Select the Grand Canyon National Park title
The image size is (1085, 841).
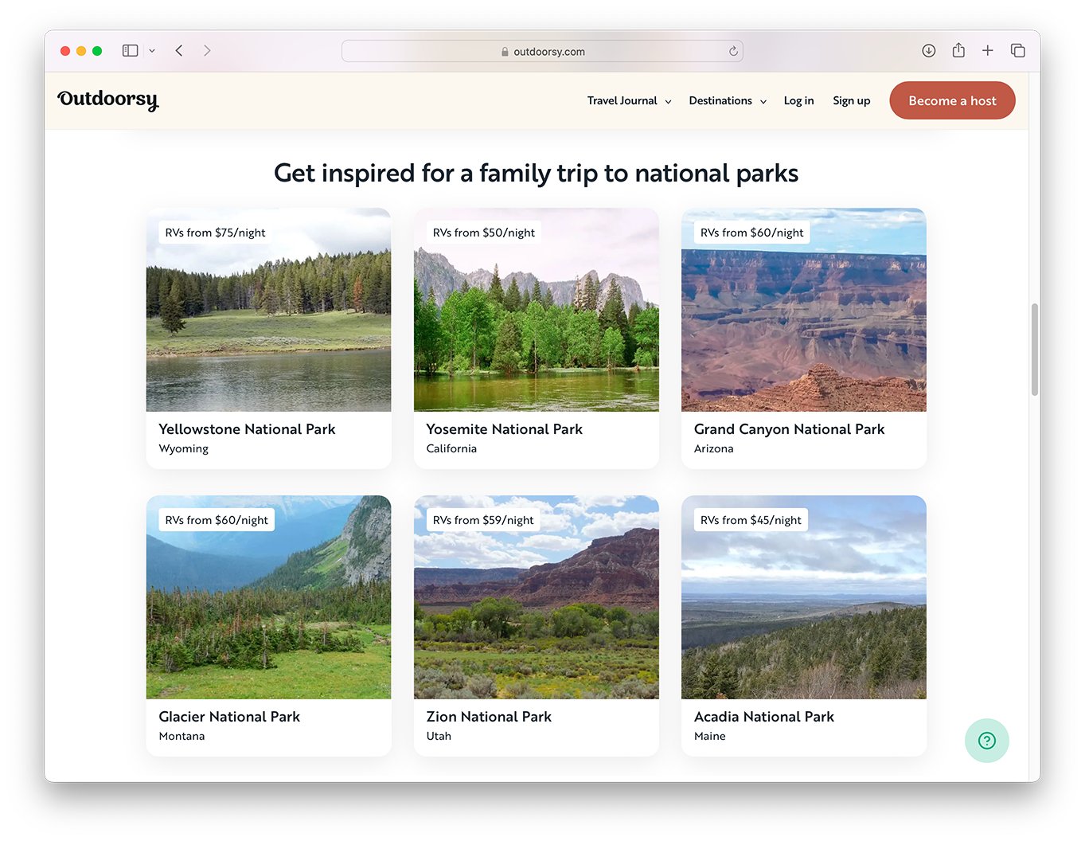789,429
